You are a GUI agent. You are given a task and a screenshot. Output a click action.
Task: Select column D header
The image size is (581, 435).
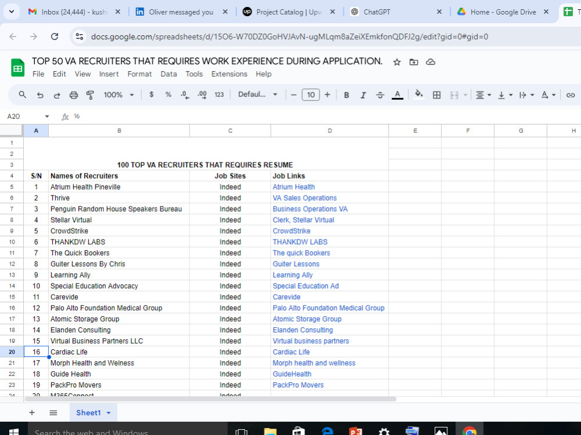(x=329, y=130)
